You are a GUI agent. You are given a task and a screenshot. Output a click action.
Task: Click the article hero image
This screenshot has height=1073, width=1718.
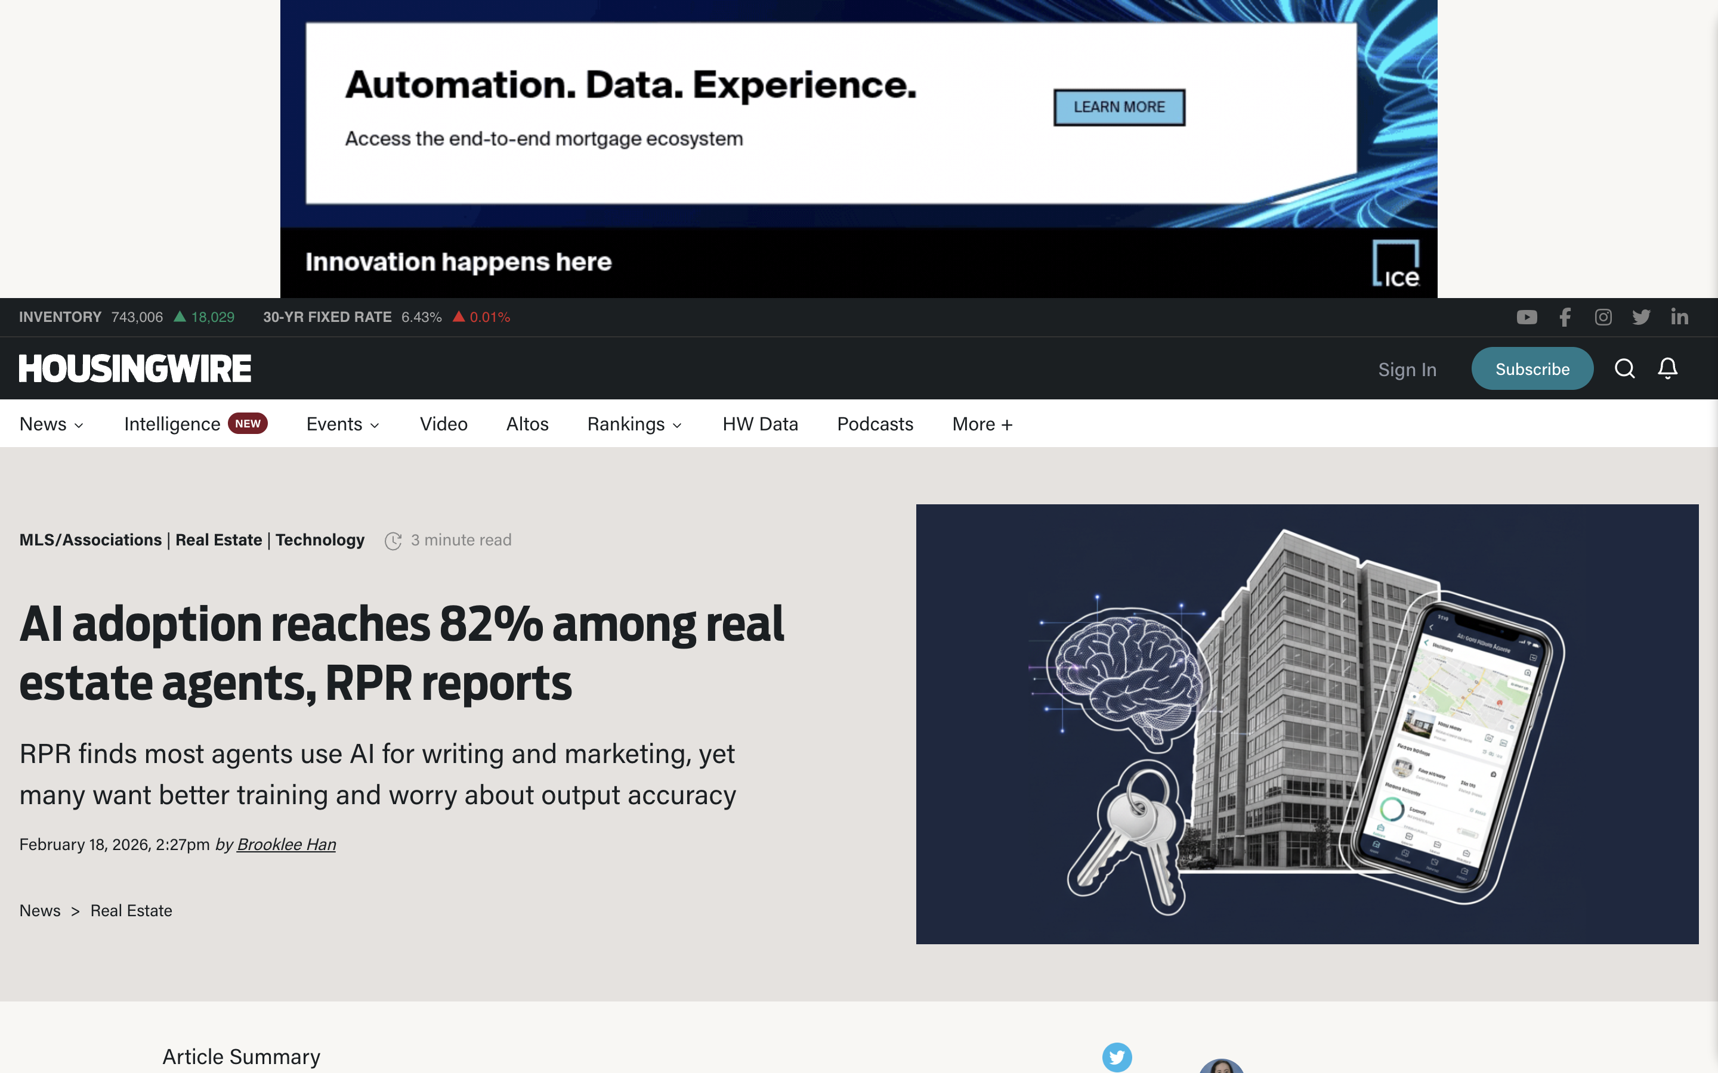(x=1307, y=724)
